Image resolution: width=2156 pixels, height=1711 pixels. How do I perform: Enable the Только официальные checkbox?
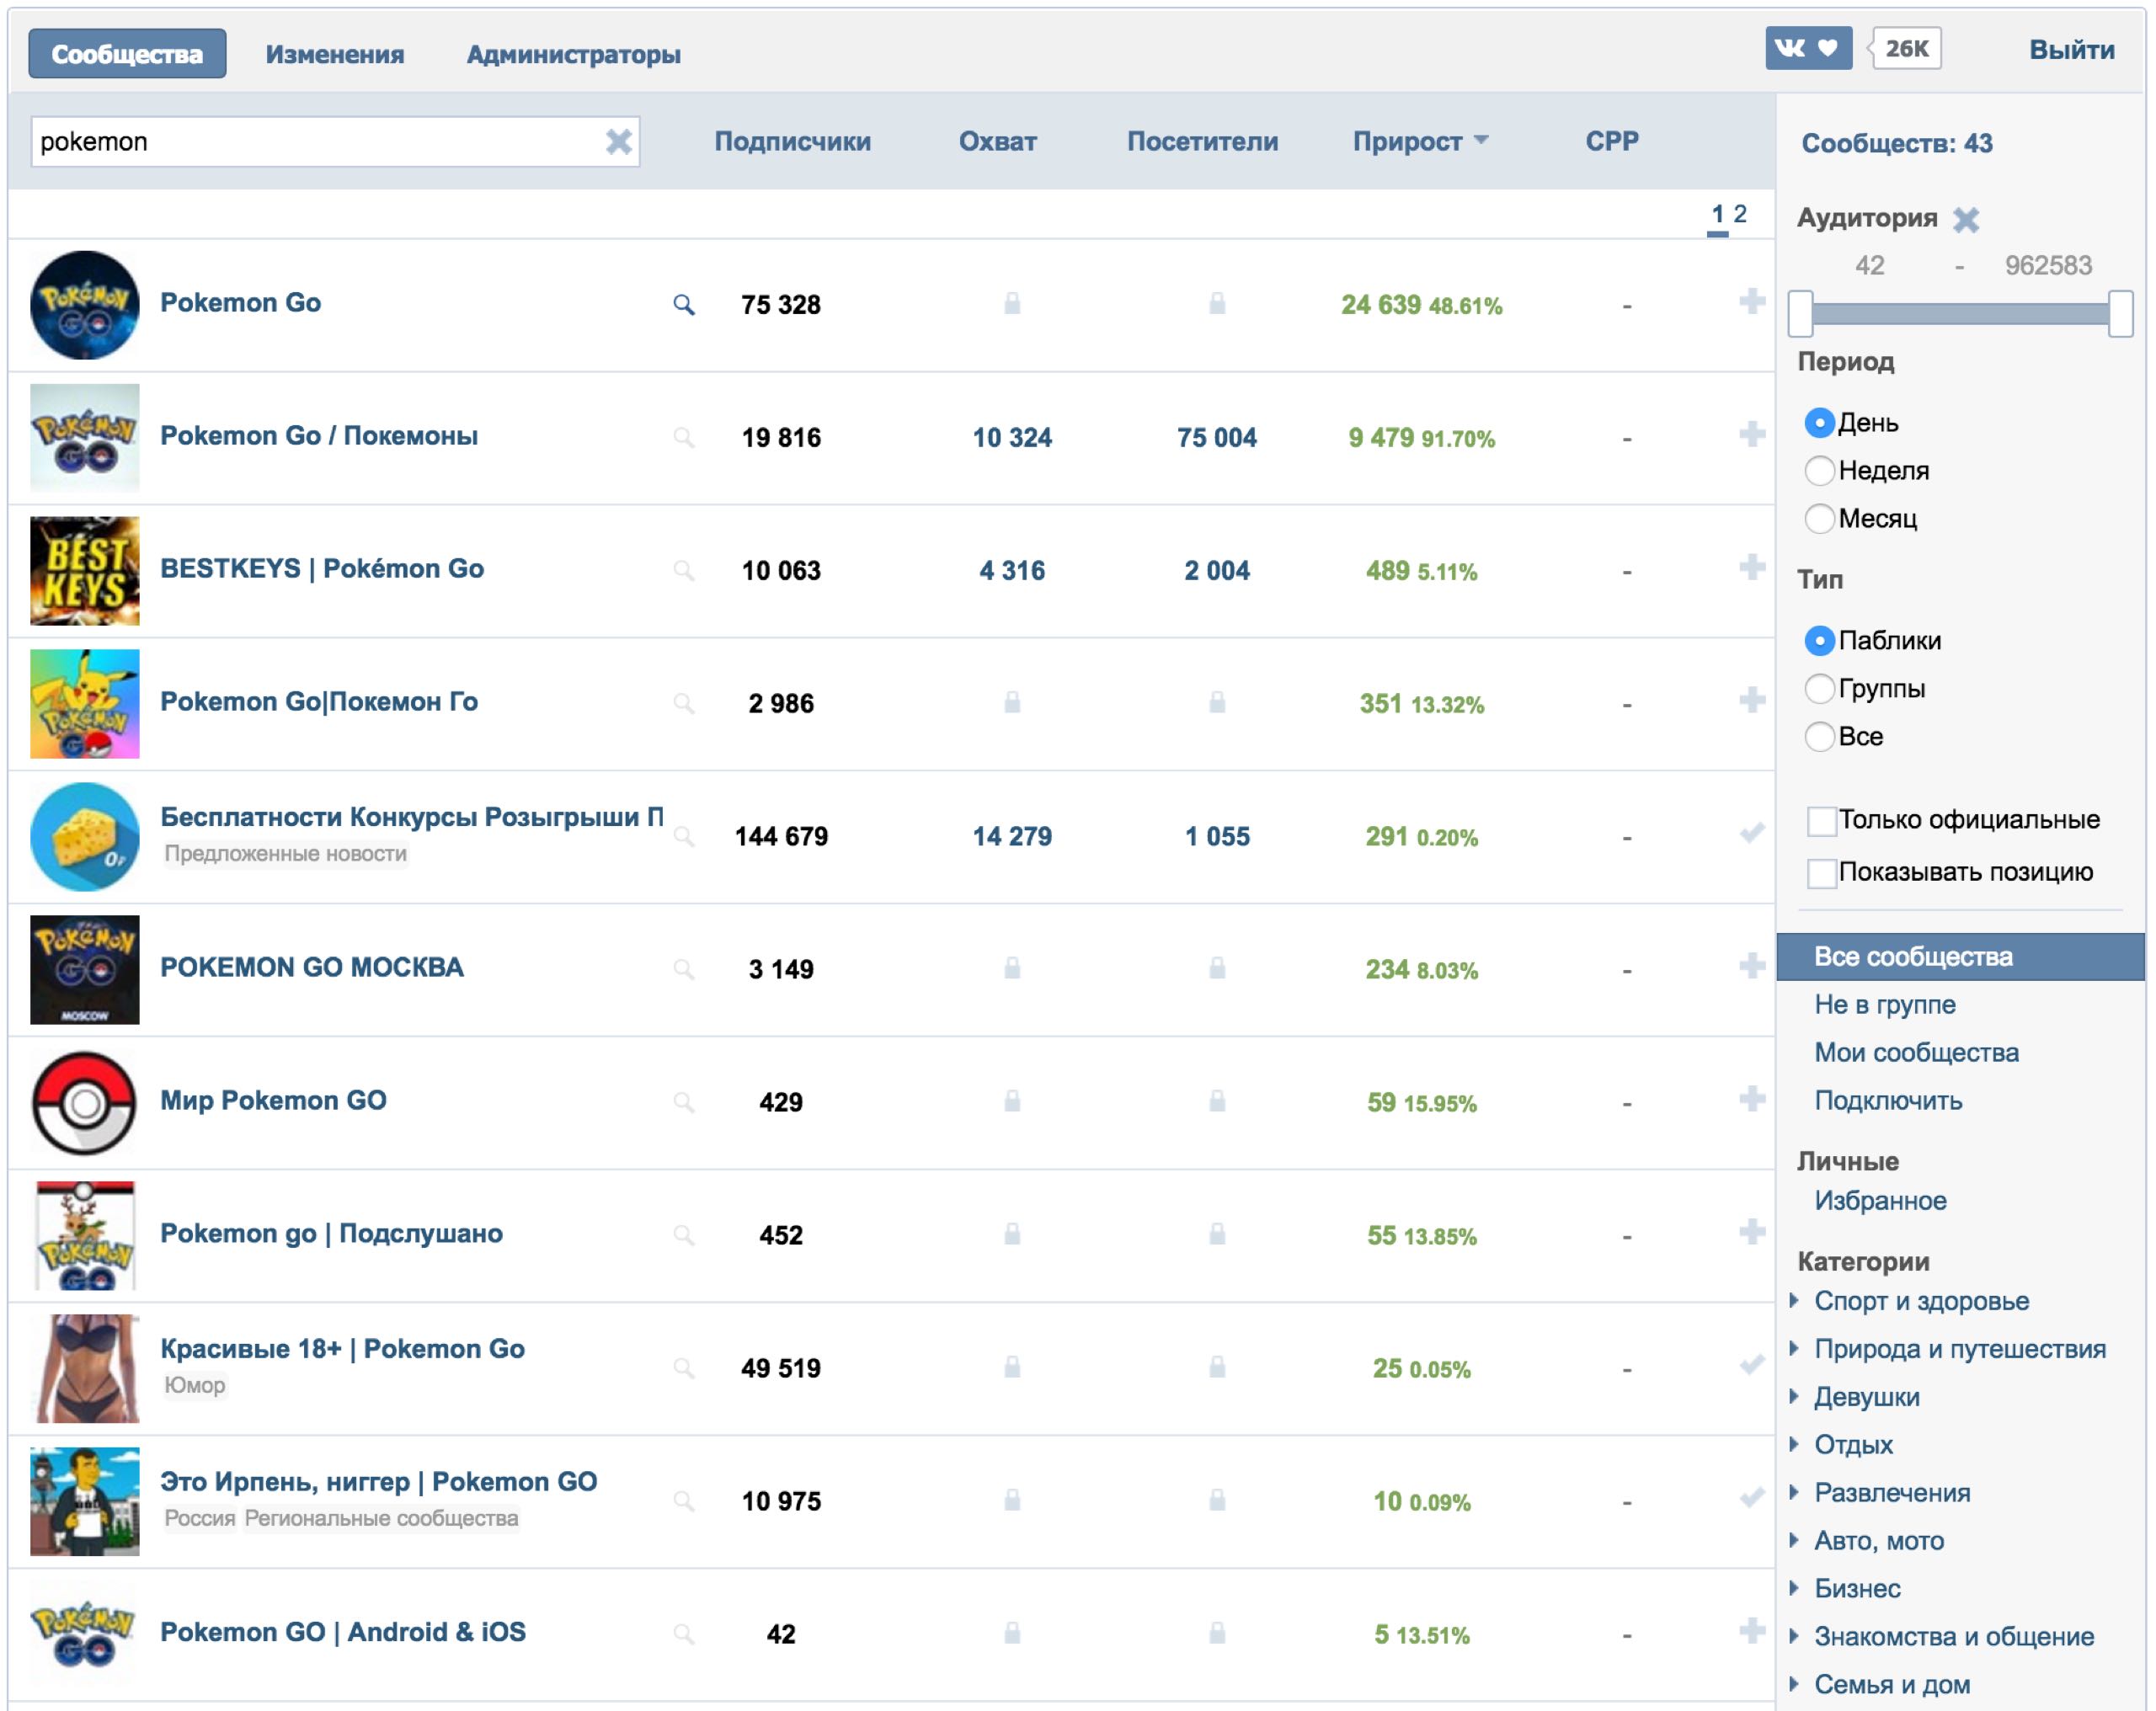pos(1821,821)
